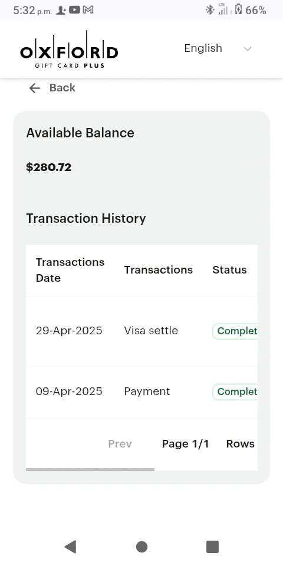Tap the Gmail notification icon in status bar
Screen dimensions: 283x566
click(88, 10)
